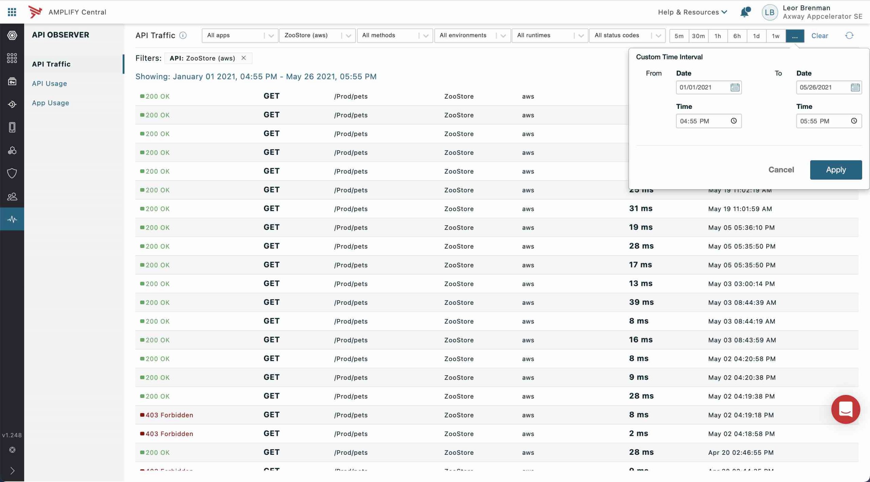This screenshot has height=482, width=870.
Task: Click the 39 ms response time cell
Action: tap(641, 302)
